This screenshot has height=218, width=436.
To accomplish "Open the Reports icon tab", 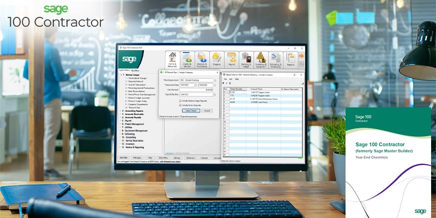I will pyautogui.click(x=290, y=58).
